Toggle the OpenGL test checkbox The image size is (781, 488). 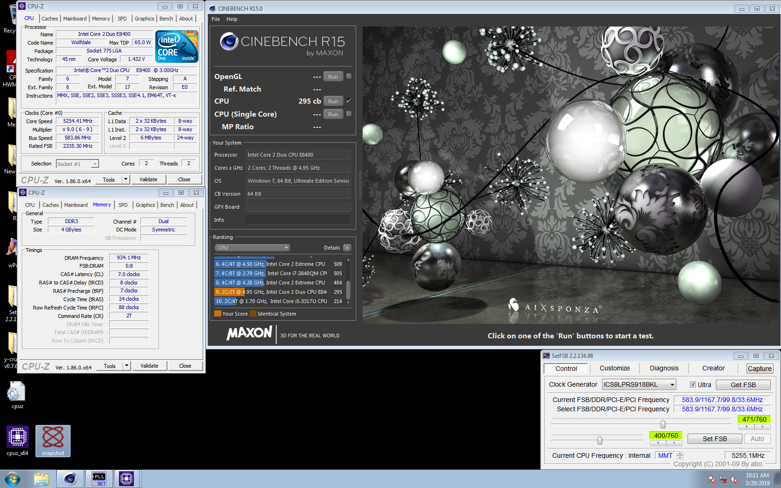[x=349, y=76]
